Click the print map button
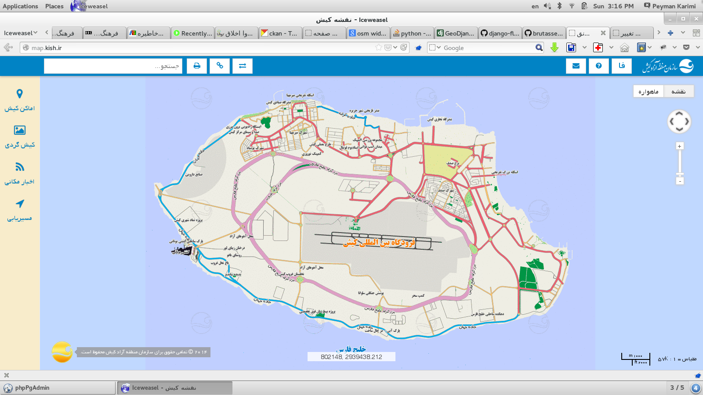 [197, 66]
